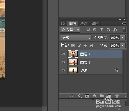Switch to the 通道 tab

pos(84,23)
